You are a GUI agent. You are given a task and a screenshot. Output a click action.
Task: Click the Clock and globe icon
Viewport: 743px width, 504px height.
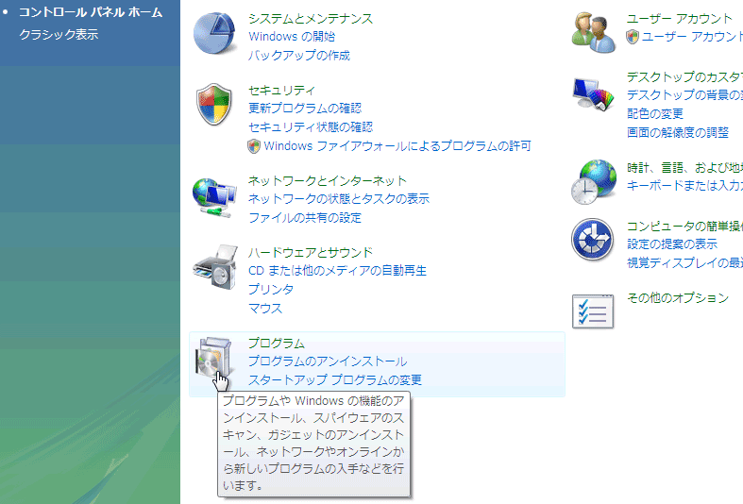pos(594,181)
